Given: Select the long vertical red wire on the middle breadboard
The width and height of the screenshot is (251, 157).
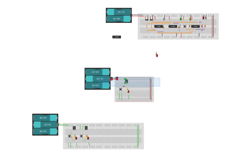Looking at the screenshot, I should click(151, 90).
